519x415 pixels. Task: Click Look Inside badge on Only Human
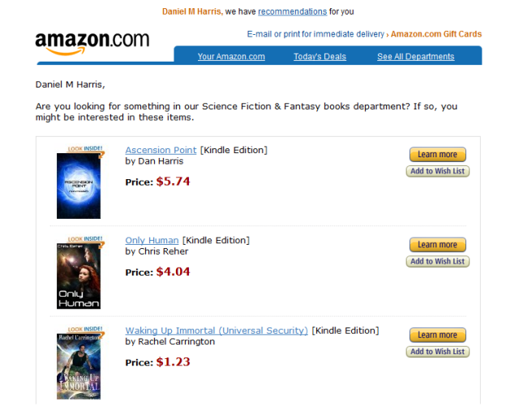[85, 239]
